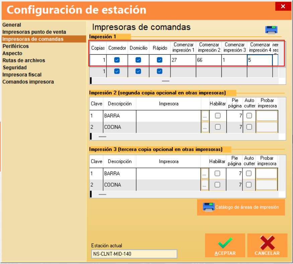This screenshot has height=264, width=293.
Task: Click Copias cell in second Impresión 1 row
Action: coord(98,71)
